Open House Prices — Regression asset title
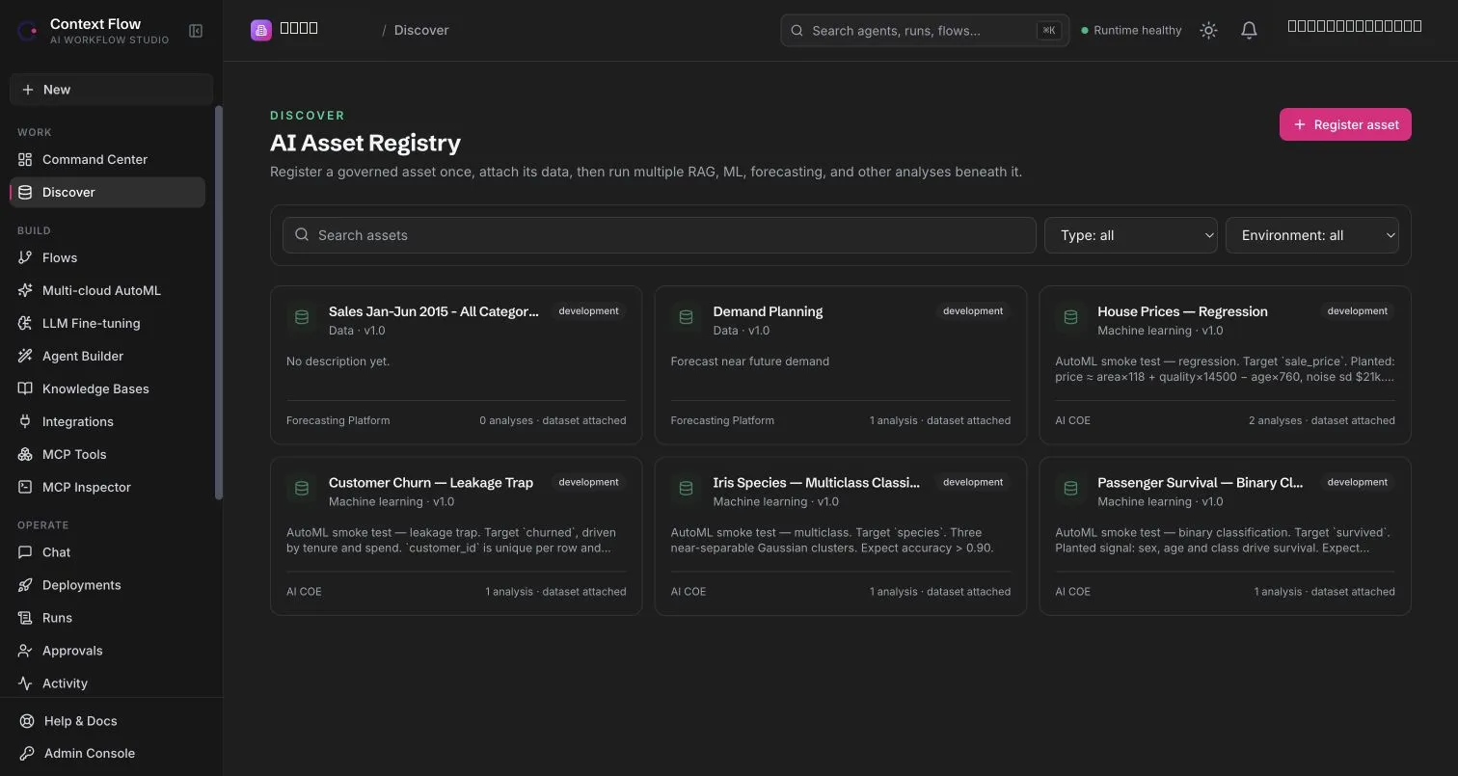 point(1182,311)
